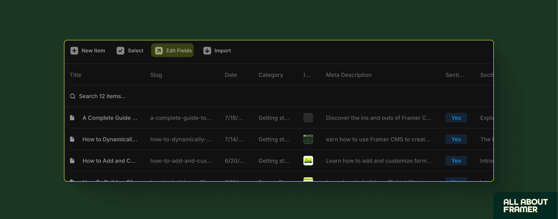This screenshot has width=558, height=219.
Task: Open the New Item button
Action: click(x=88, y=51)
